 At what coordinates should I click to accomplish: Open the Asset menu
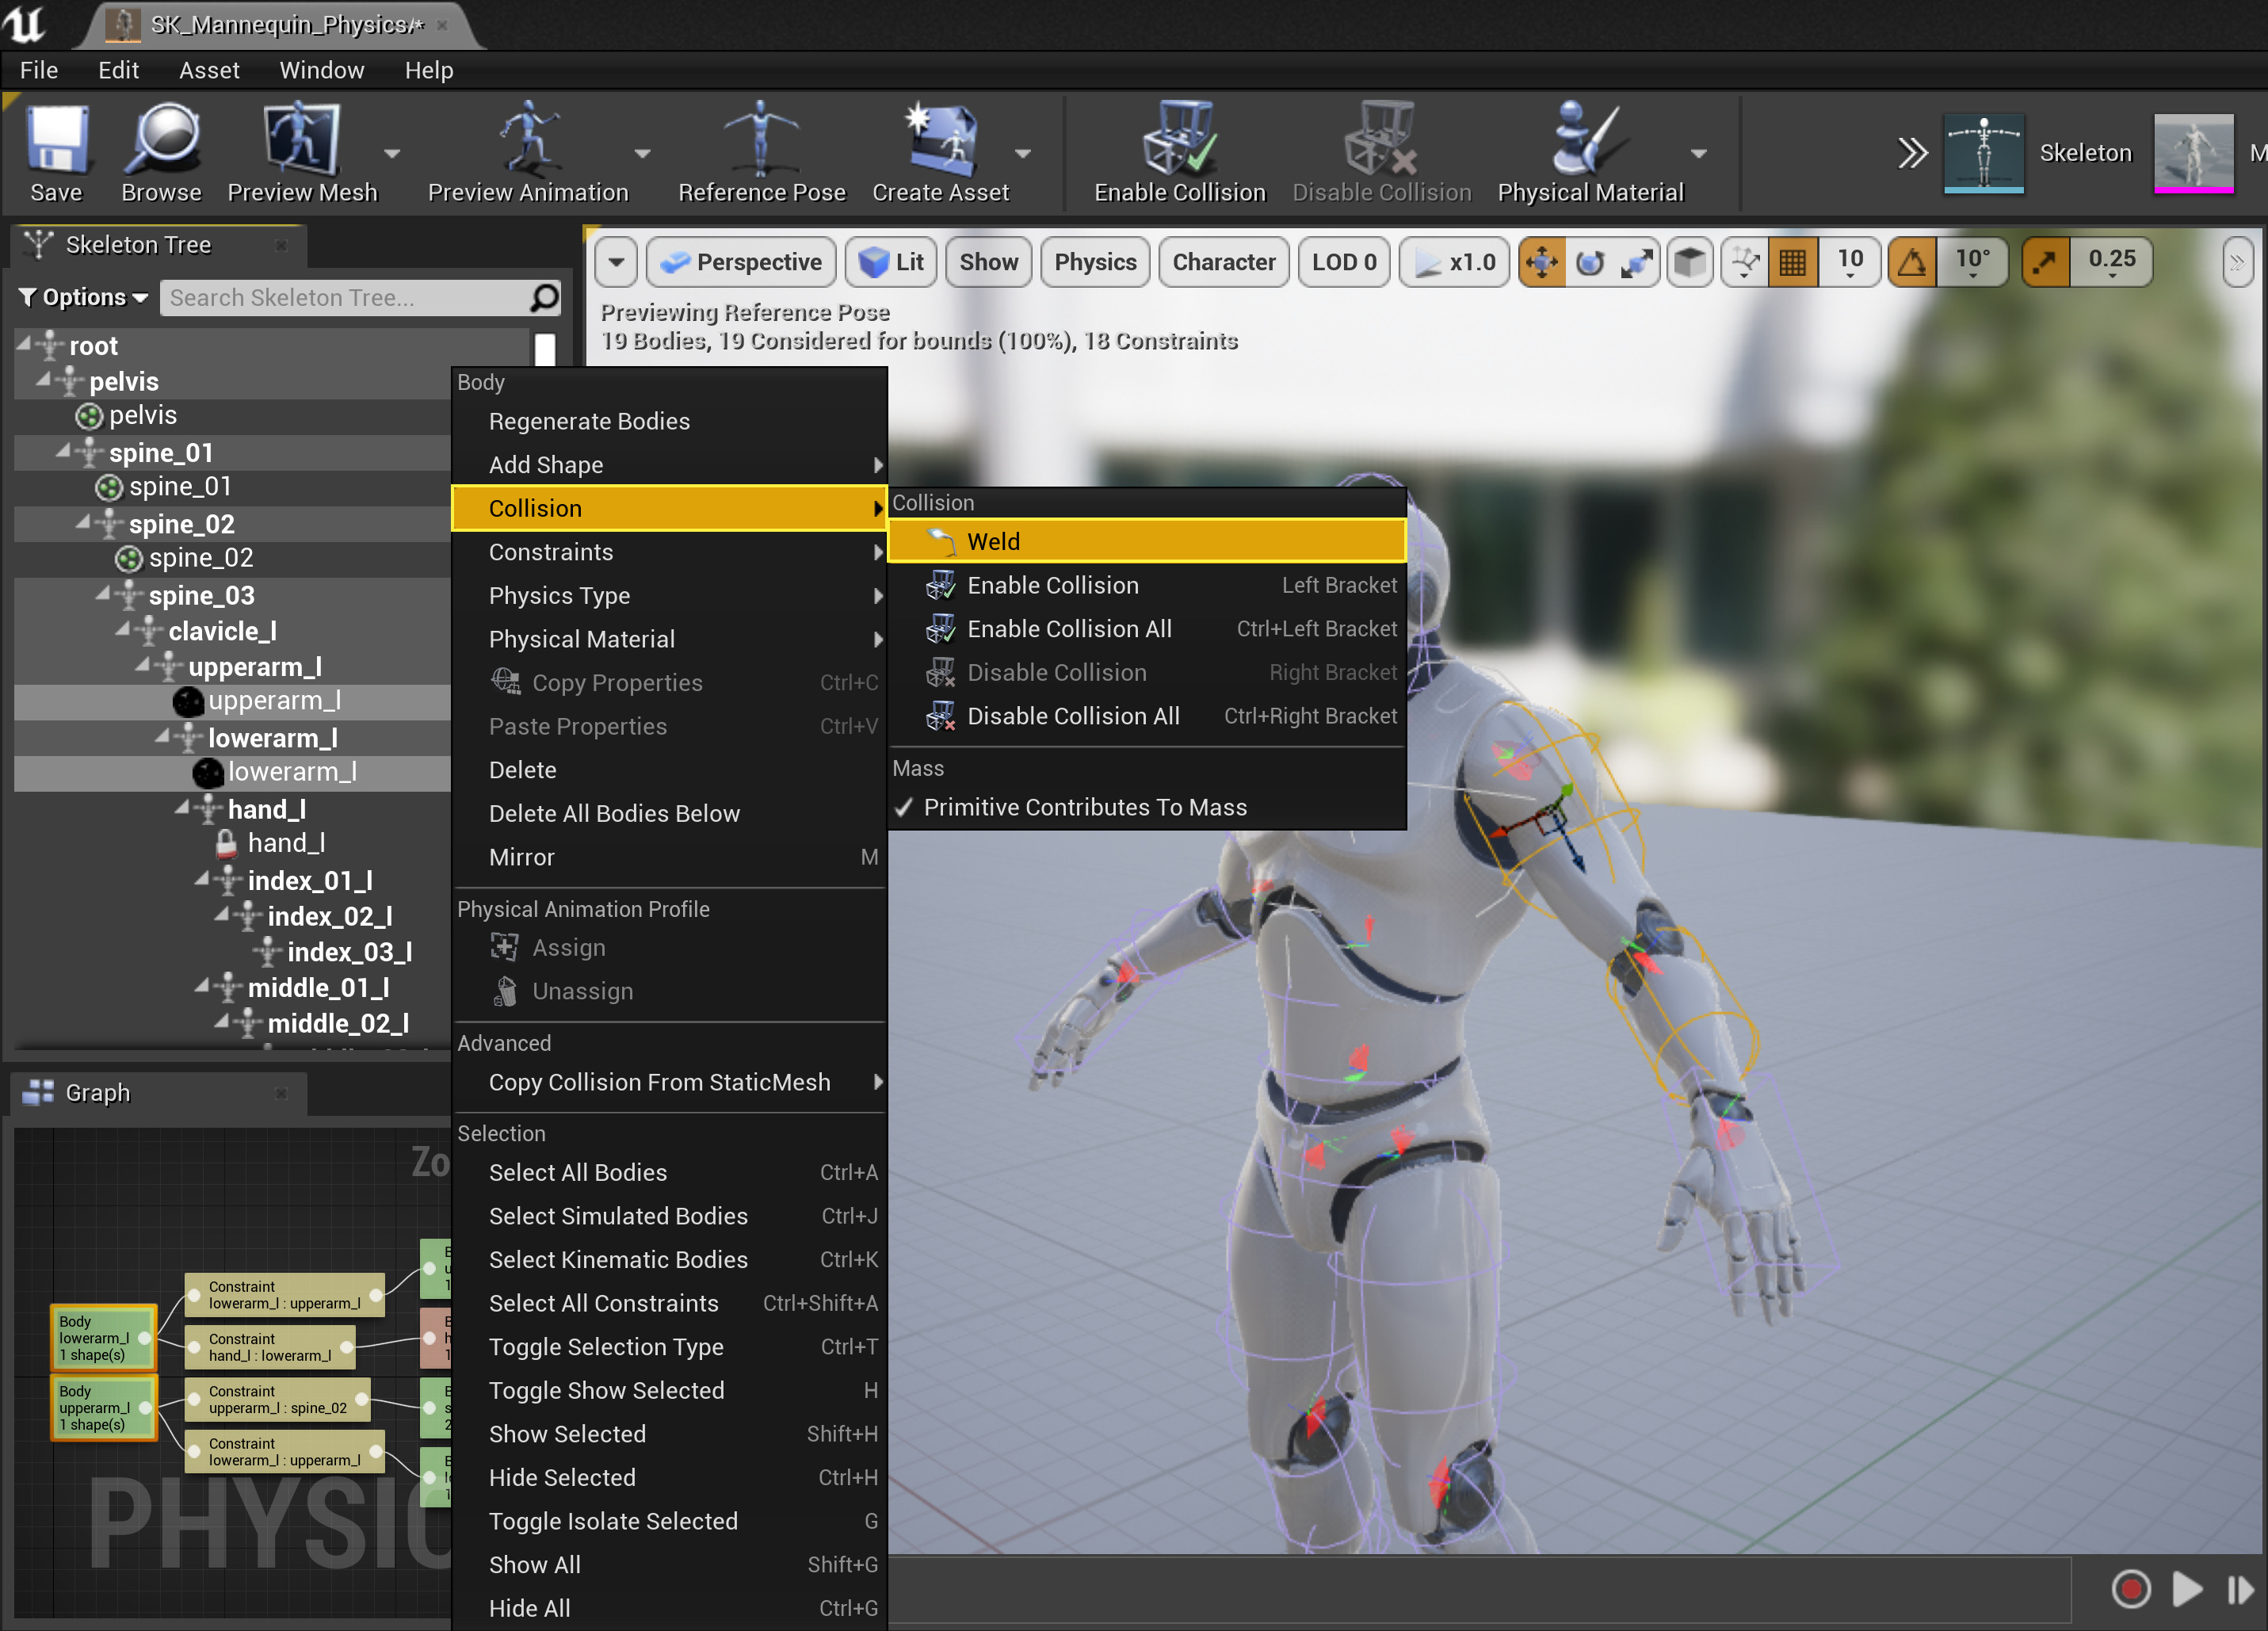209,70
